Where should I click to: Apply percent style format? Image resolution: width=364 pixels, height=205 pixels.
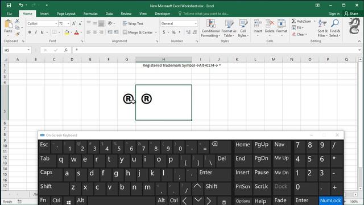click(x=173, y=32)
